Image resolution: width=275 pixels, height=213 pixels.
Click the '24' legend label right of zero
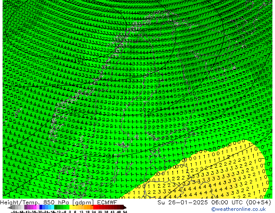pyautogui.click(x=94, y=212)
